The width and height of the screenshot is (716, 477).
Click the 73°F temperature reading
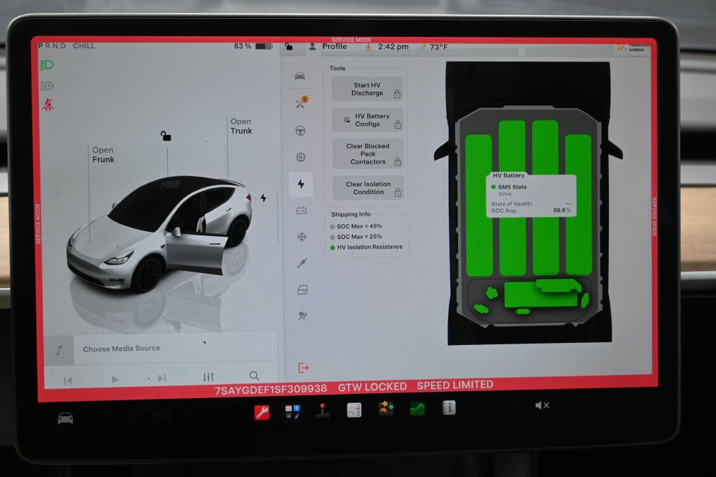(x=438, y=47)
